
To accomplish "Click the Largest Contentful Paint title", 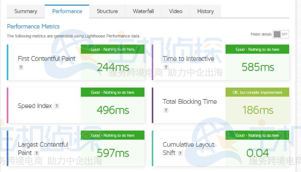I will [43, 149].
